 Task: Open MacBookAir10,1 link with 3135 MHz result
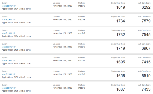(9, 61)
